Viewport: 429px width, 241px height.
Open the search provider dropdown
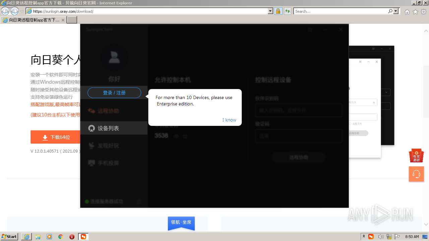coord(396,11)
